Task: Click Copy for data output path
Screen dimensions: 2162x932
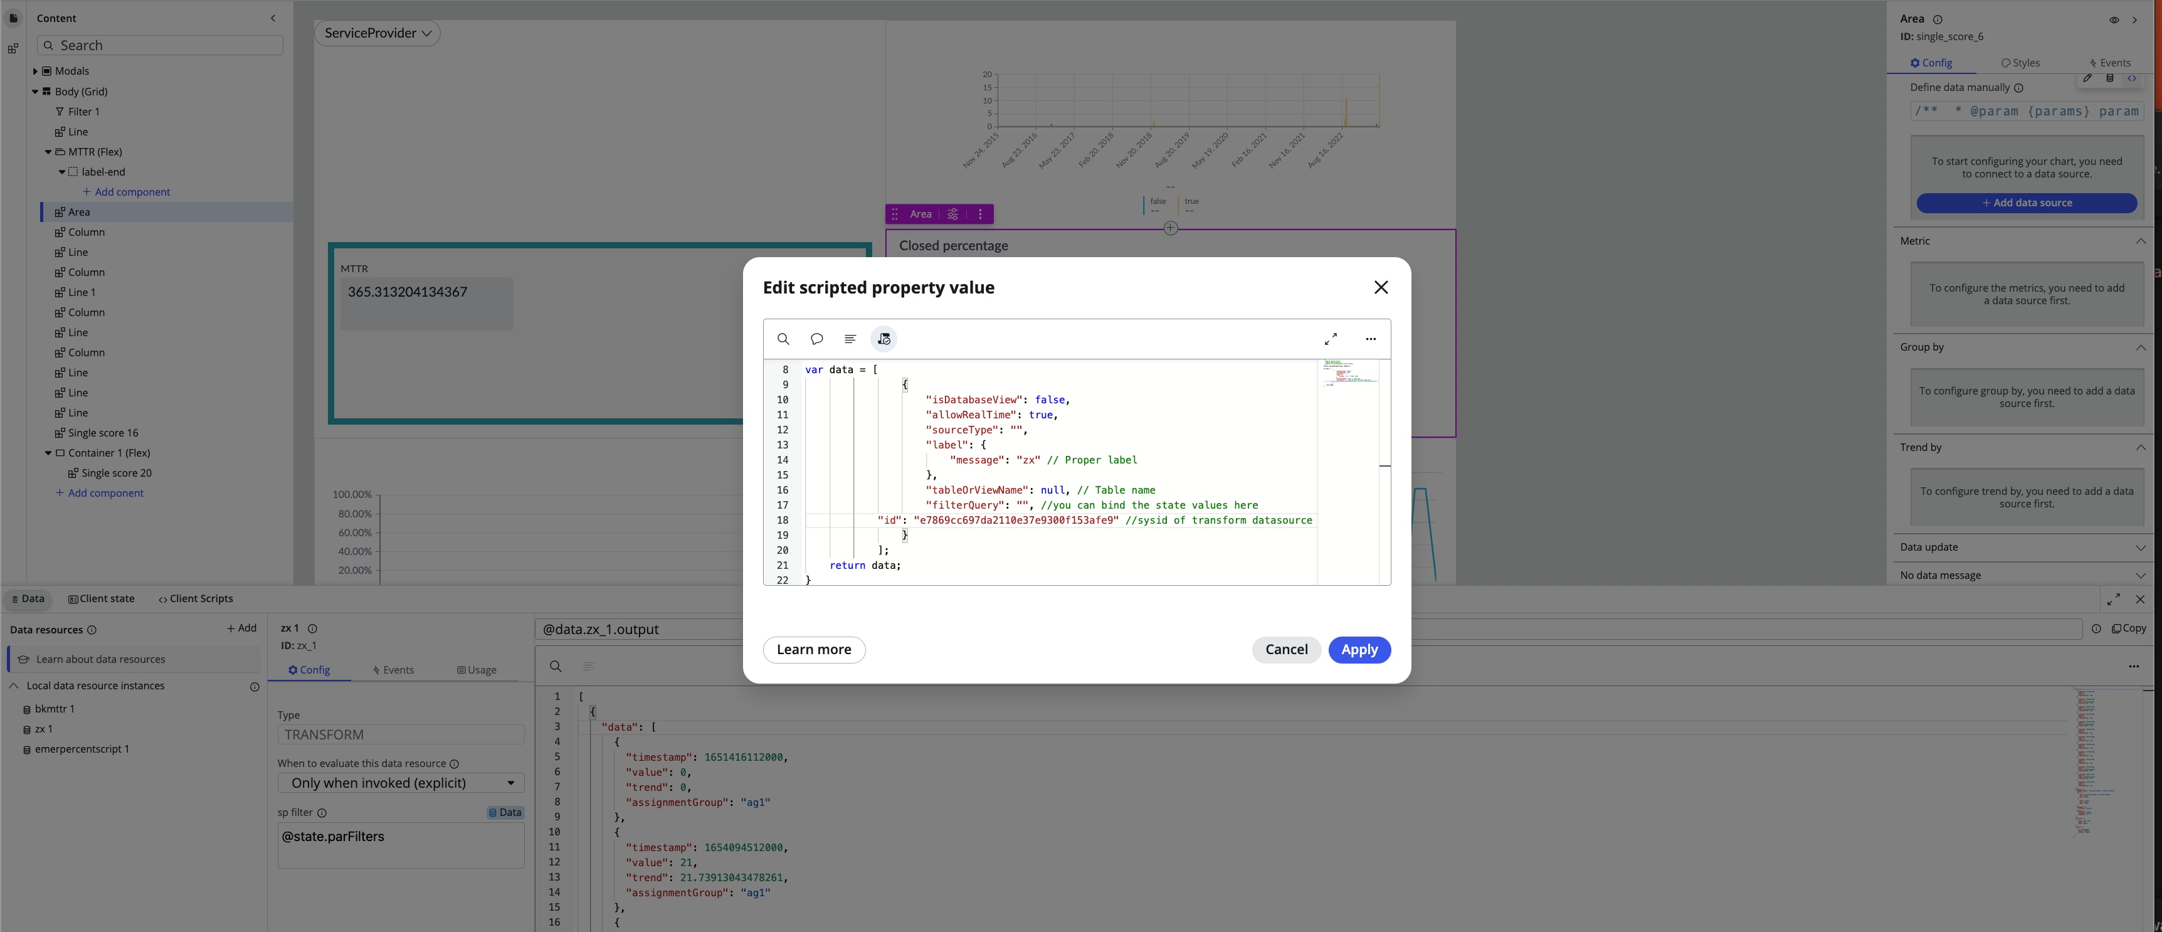Action: coord(2128,628)
